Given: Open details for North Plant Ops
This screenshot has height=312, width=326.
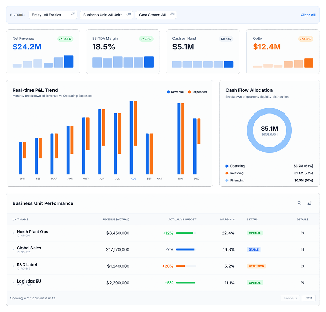Looking at the screenshot, I should 302,233.
